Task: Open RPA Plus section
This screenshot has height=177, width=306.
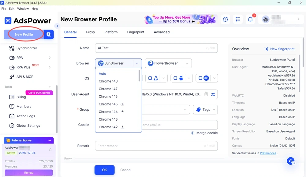Action: (x=24, y=67)
